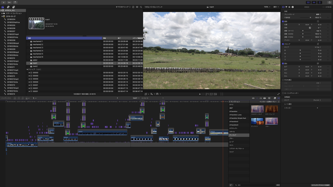Open the keyword editor key icon
Screen dimensions: 333x187
(9, 2)
